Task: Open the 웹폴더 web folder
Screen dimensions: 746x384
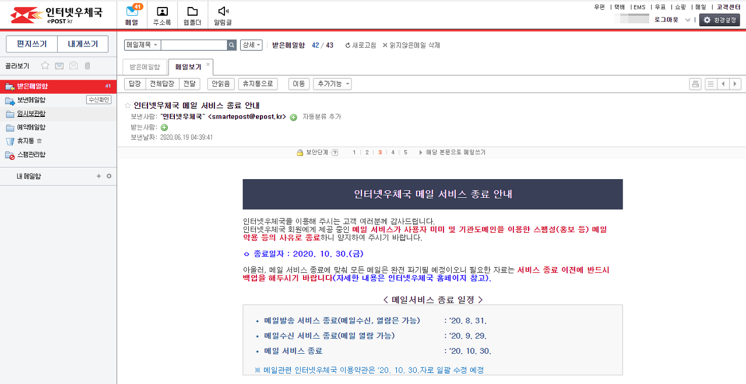Action: tap(192, 15)
